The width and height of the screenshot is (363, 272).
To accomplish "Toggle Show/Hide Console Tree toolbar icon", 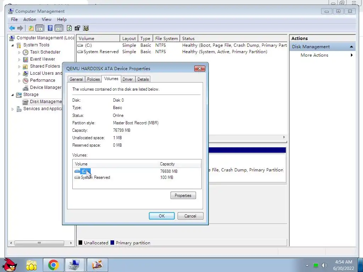I will (x=40, y=28).
